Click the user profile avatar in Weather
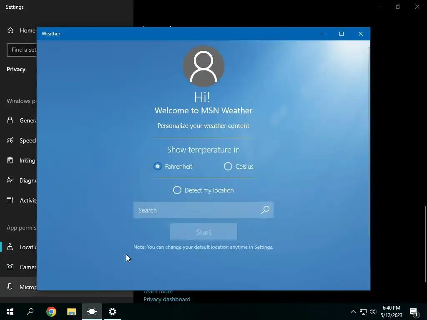 click(203, 66)
